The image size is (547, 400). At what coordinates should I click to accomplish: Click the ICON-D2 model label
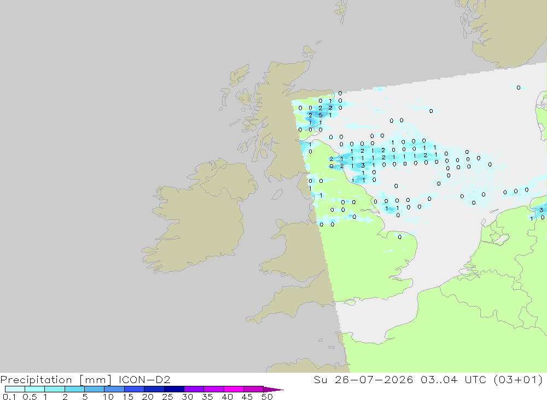[144, 379]
